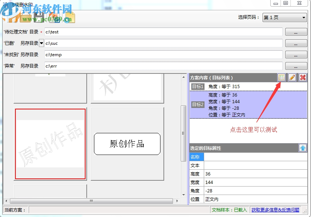Click the c:\temp path input field

pos(163,55)
